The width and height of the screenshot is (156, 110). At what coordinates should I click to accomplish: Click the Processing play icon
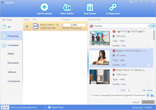pyautogui.click(x=4, y=36)
